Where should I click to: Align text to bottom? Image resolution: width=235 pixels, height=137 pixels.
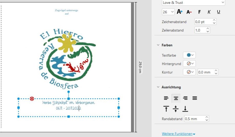[185, 109]
